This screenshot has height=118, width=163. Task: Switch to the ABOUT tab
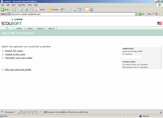(x=52, y=29)
